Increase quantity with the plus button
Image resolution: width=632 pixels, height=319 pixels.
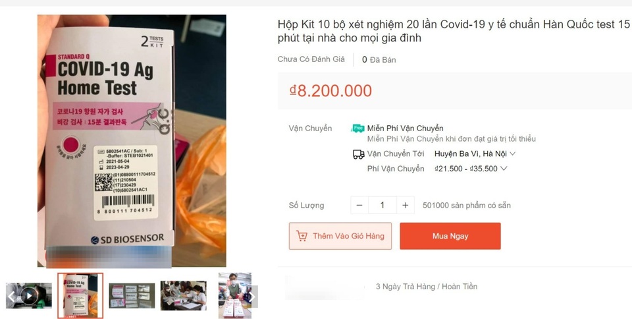tap(406, 205)
